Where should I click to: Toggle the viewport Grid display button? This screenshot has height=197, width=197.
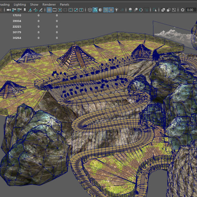point(49,10)
